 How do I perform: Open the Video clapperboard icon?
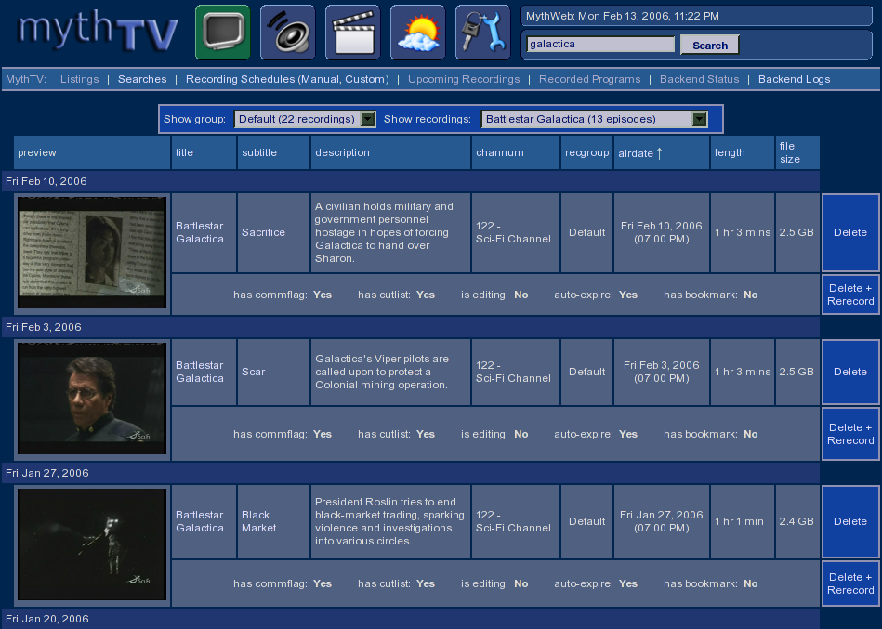click(352, 32)
